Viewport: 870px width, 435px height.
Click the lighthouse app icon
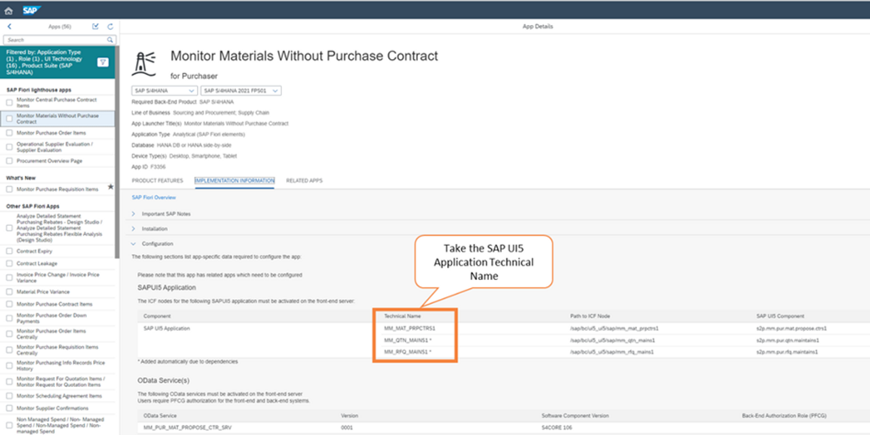point(144,63)
